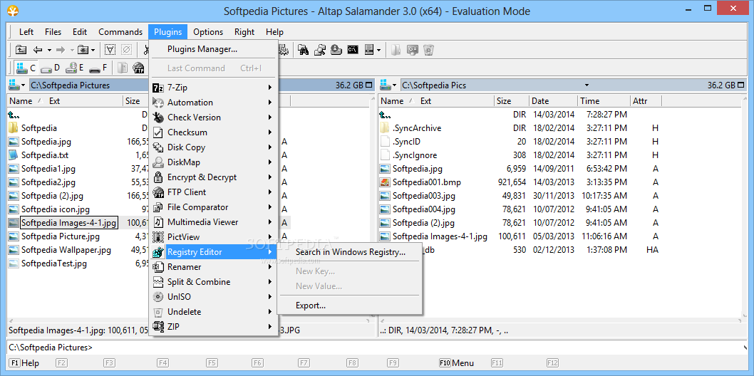Click the map network drive icon
Image resolution: width=754 pixels, height=376 pixels.
pyautogui.click(x=336, y=49)
